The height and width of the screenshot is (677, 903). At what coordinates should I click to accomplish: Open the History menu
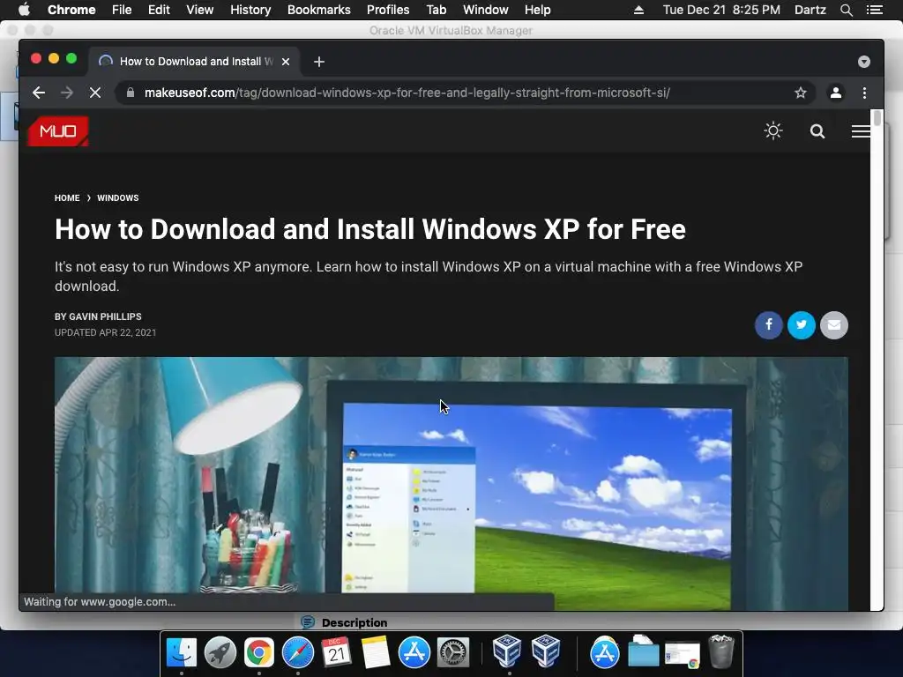250,10
